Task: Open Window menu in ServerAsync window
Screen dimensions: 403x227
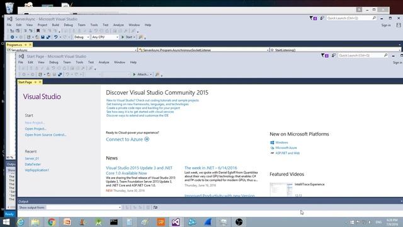Action: pyautogui.click(x=134, y=25)
